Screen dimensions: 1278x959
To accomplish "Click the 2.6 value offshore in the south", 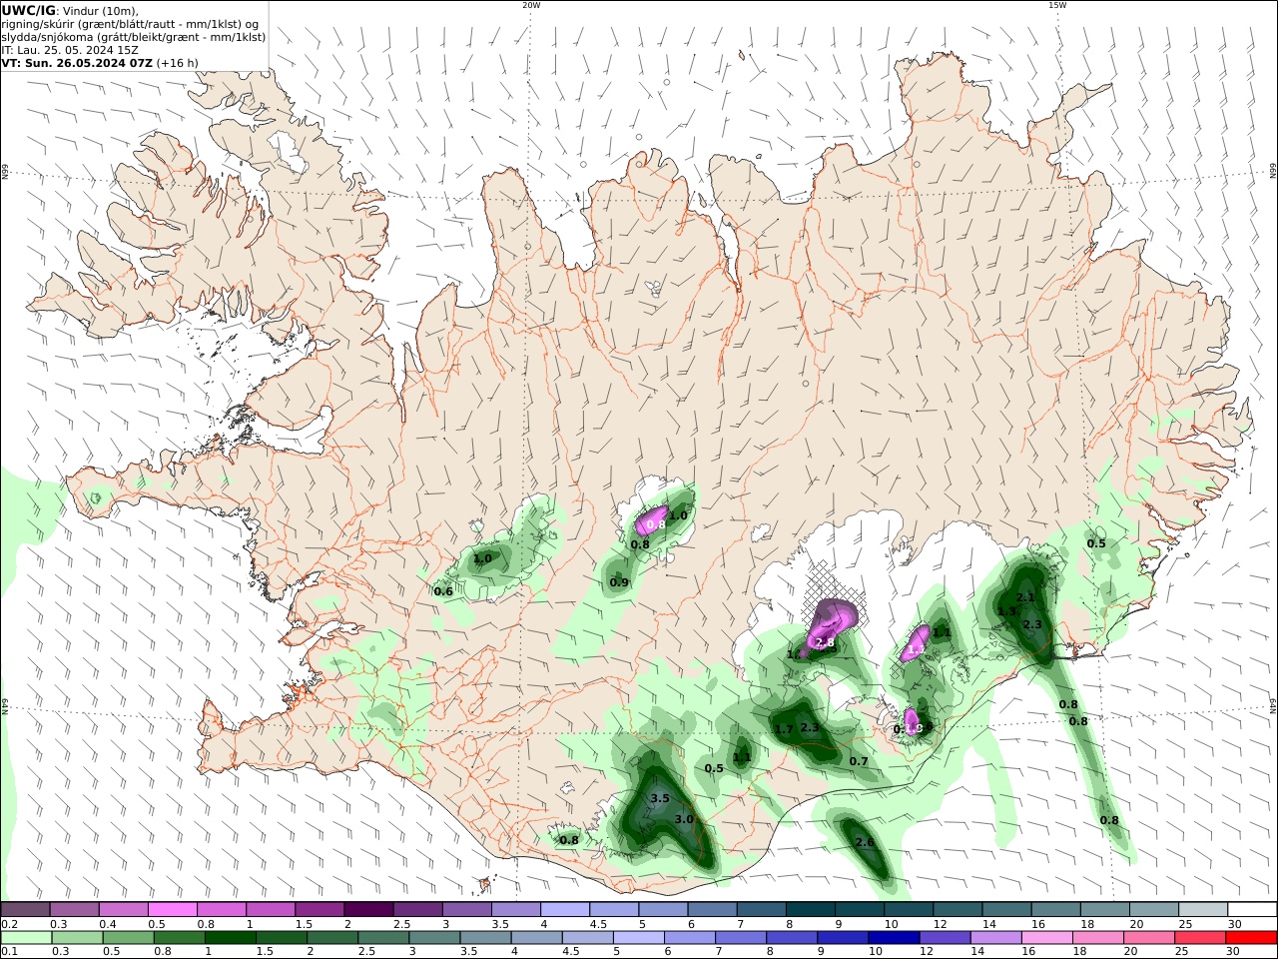I will (x=865, y=842).
